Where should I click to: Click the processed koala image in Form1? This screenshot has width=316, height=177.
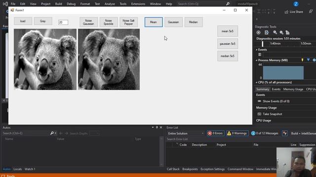109,59
